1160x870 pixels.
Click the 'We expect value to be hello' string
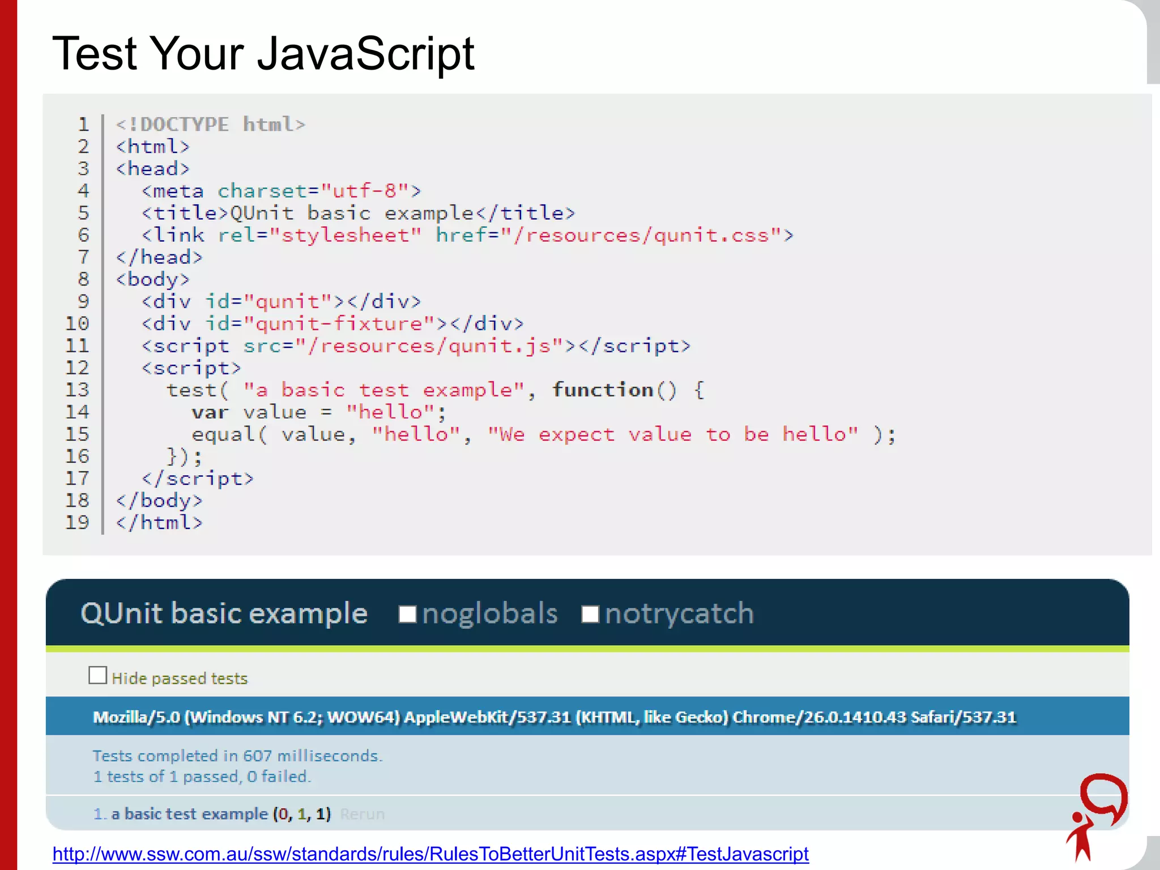[x=673, y=434]
